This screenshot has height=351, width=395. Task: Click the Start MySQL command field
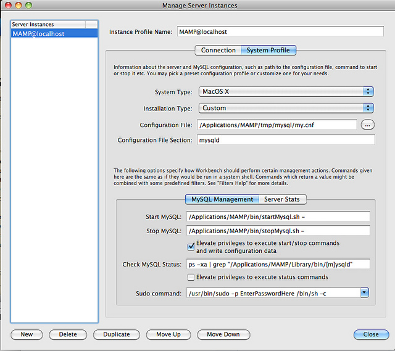click(278, 217)
